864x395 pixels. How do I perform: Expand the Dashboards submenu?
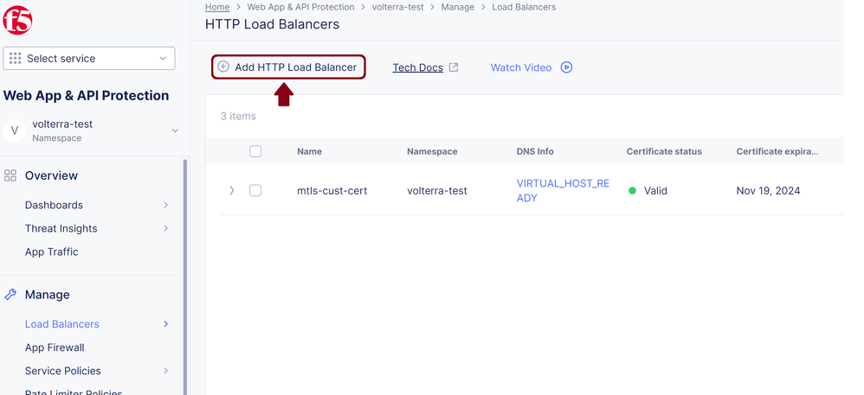point(165,205)
